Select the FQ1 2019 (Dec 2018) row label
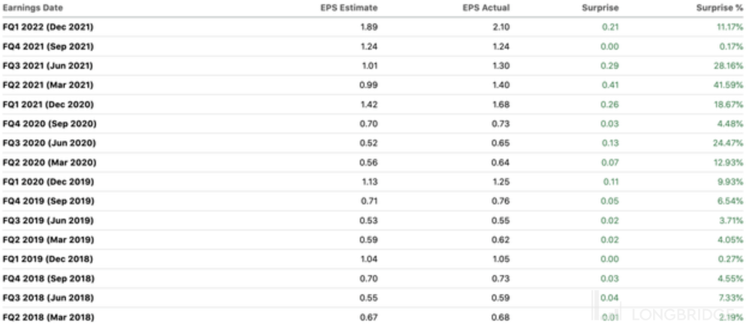 pyautogui.click(x=48, y=259)
